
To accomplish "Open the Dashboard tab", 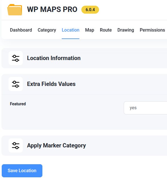I will tap(21, 30).
